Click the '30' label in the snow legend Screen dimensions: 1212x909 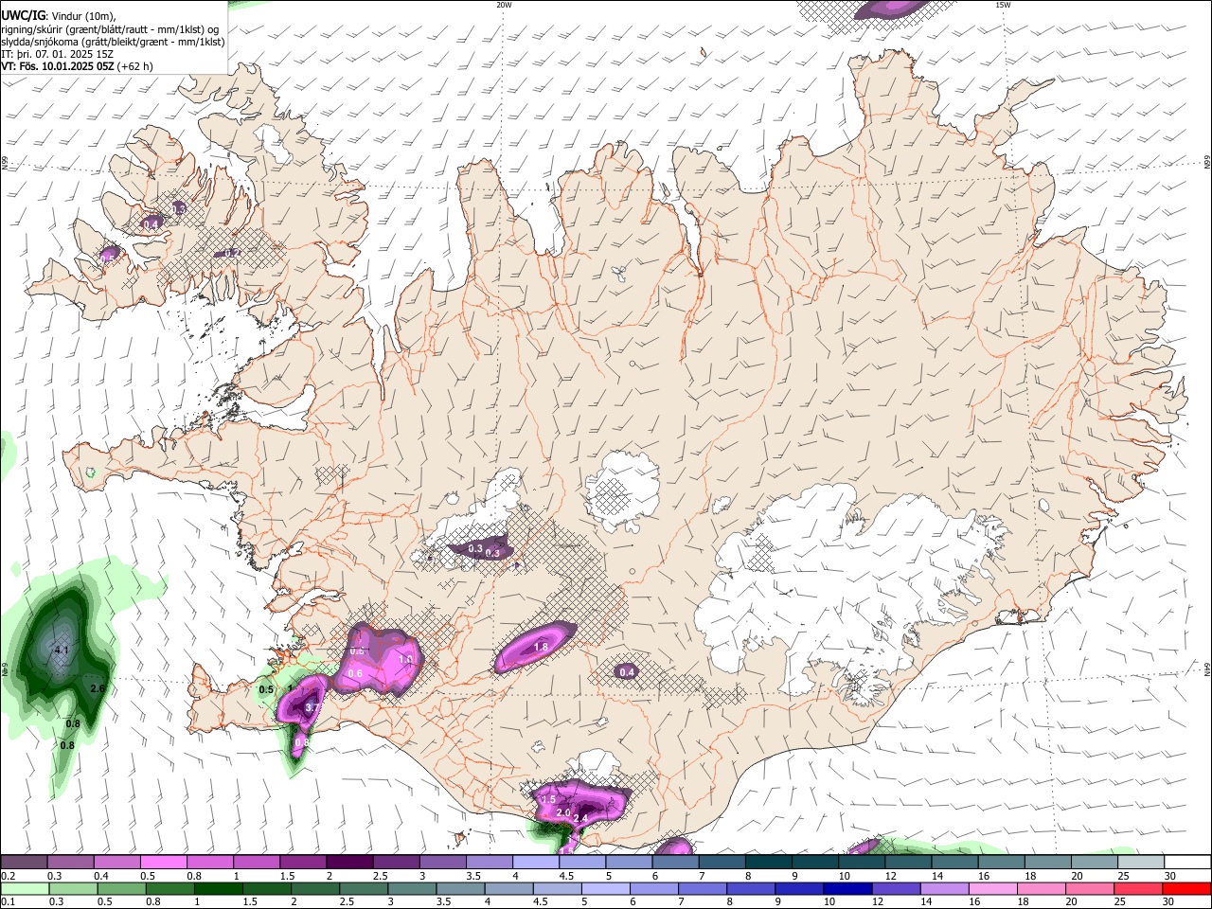(x=1169, y=876)
